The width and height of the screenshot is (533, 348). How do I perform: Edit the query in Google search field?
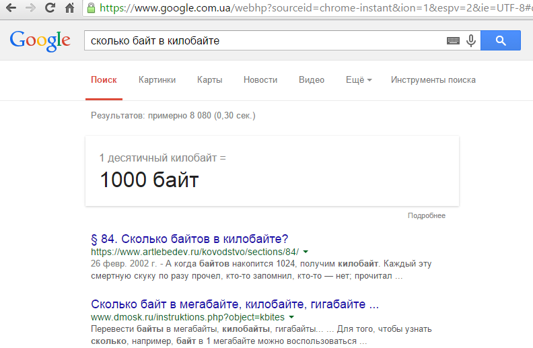pos(265,41)
